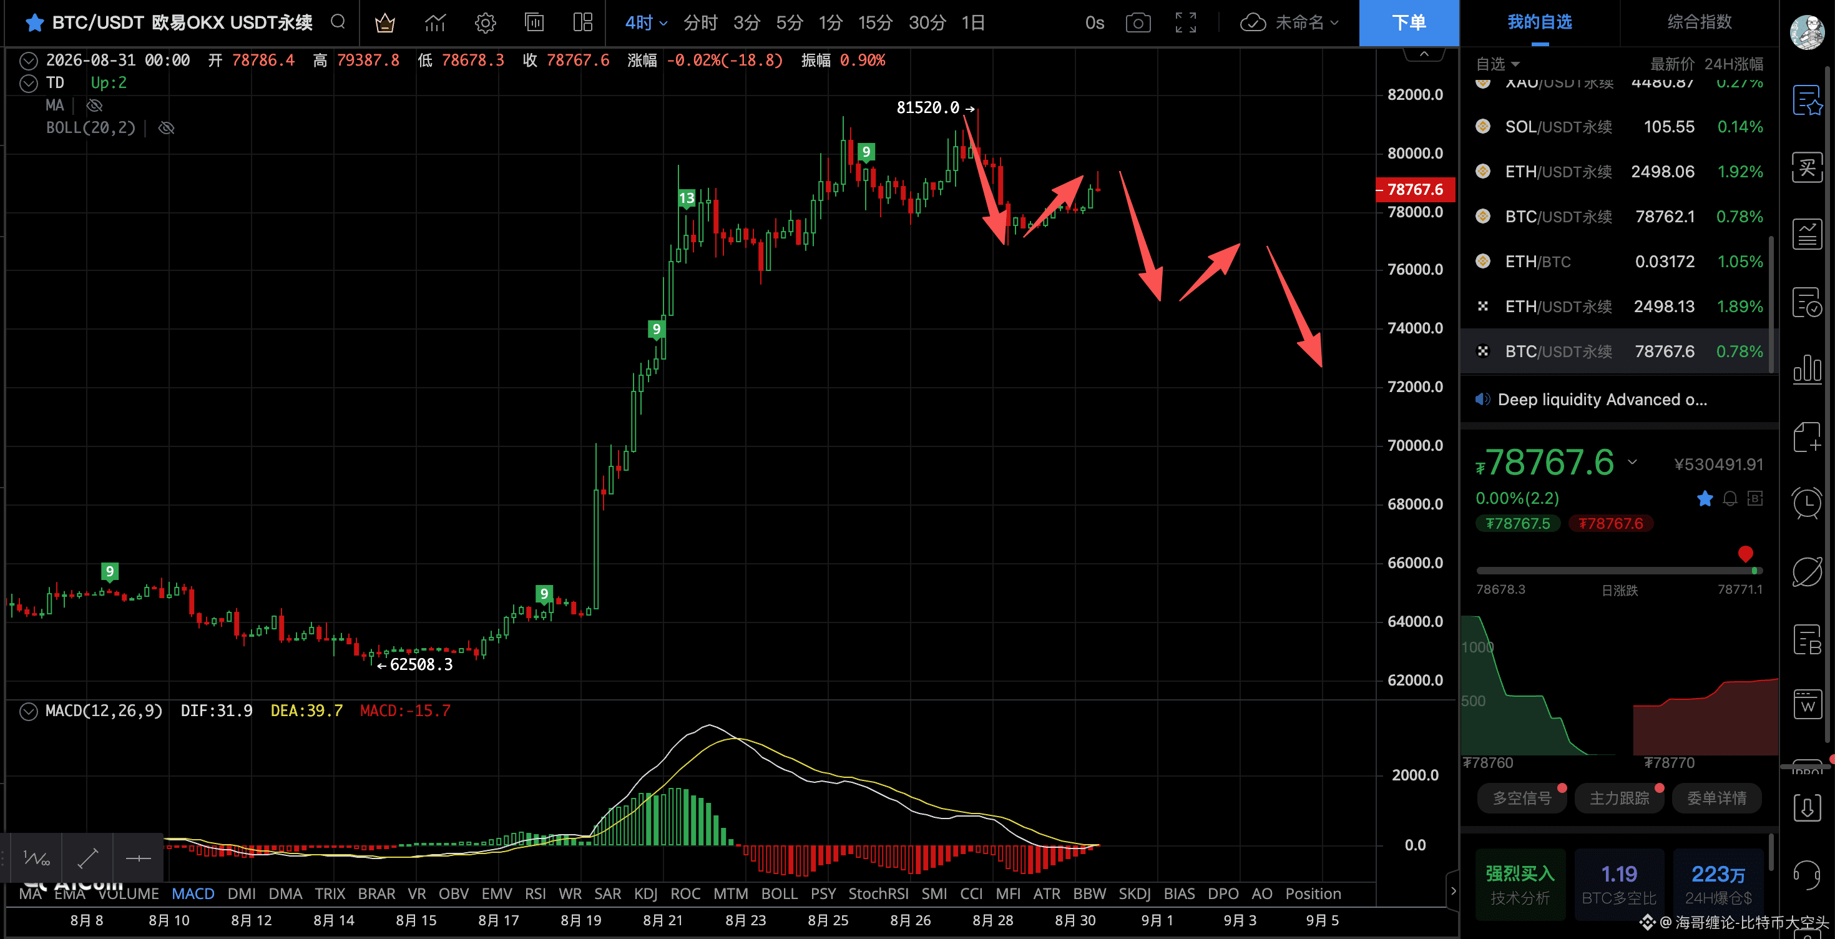Click the blue favorite star beside BTC/USDT title

tap(34, 23)
